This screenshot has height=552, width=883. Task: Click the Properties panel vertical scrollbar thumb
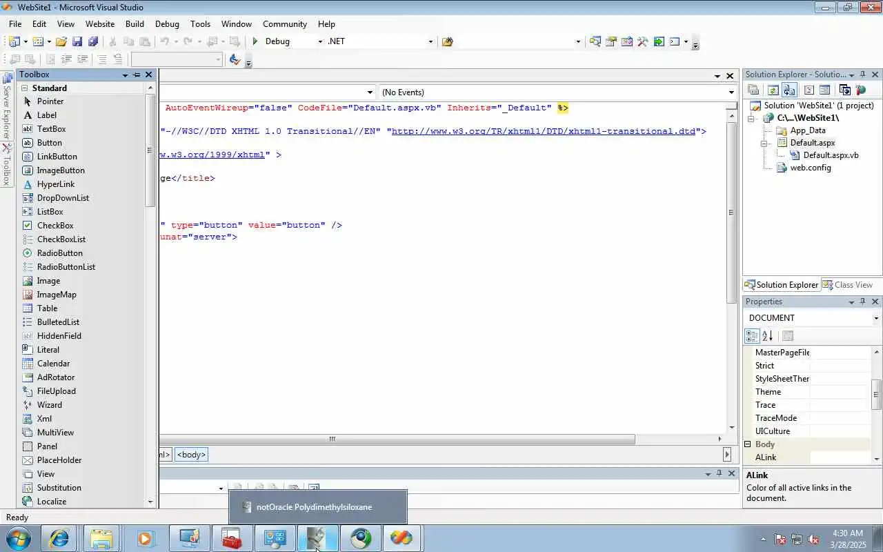pos(877,395)
